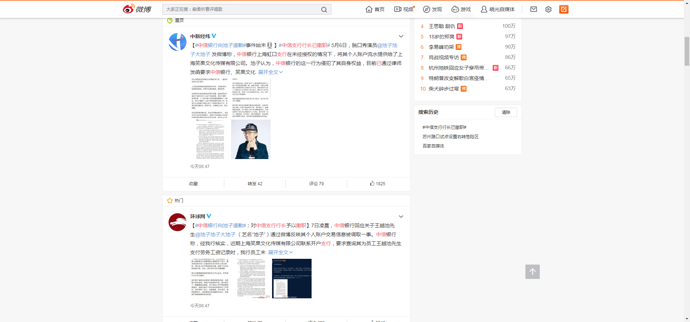Open hot topic 18岁的郑爽
This screenshot has width=690, height=322.
(x=441, y=37)
